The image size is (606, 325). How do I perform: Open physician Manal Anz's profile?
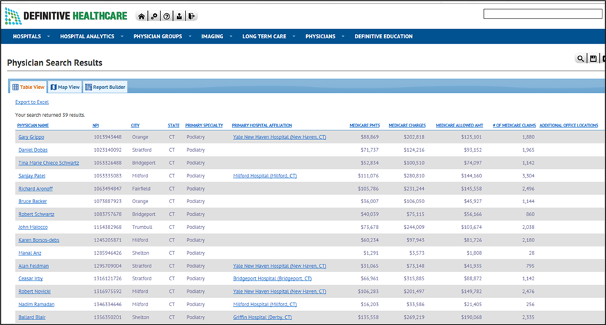[x=30, y=253]
